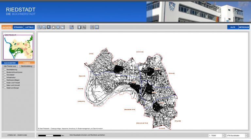The height and width of the screenshot is (139, 251).
Task: Open the legend list icon
Action: coord(92,27)
